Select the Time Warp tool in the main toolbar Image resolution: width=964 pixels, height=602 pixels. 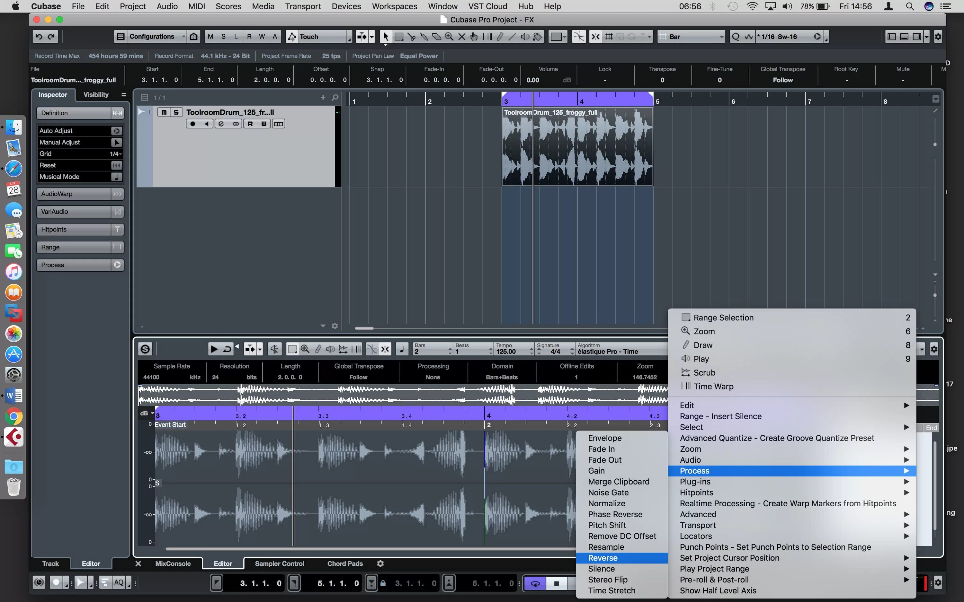(x=487, y=37)
